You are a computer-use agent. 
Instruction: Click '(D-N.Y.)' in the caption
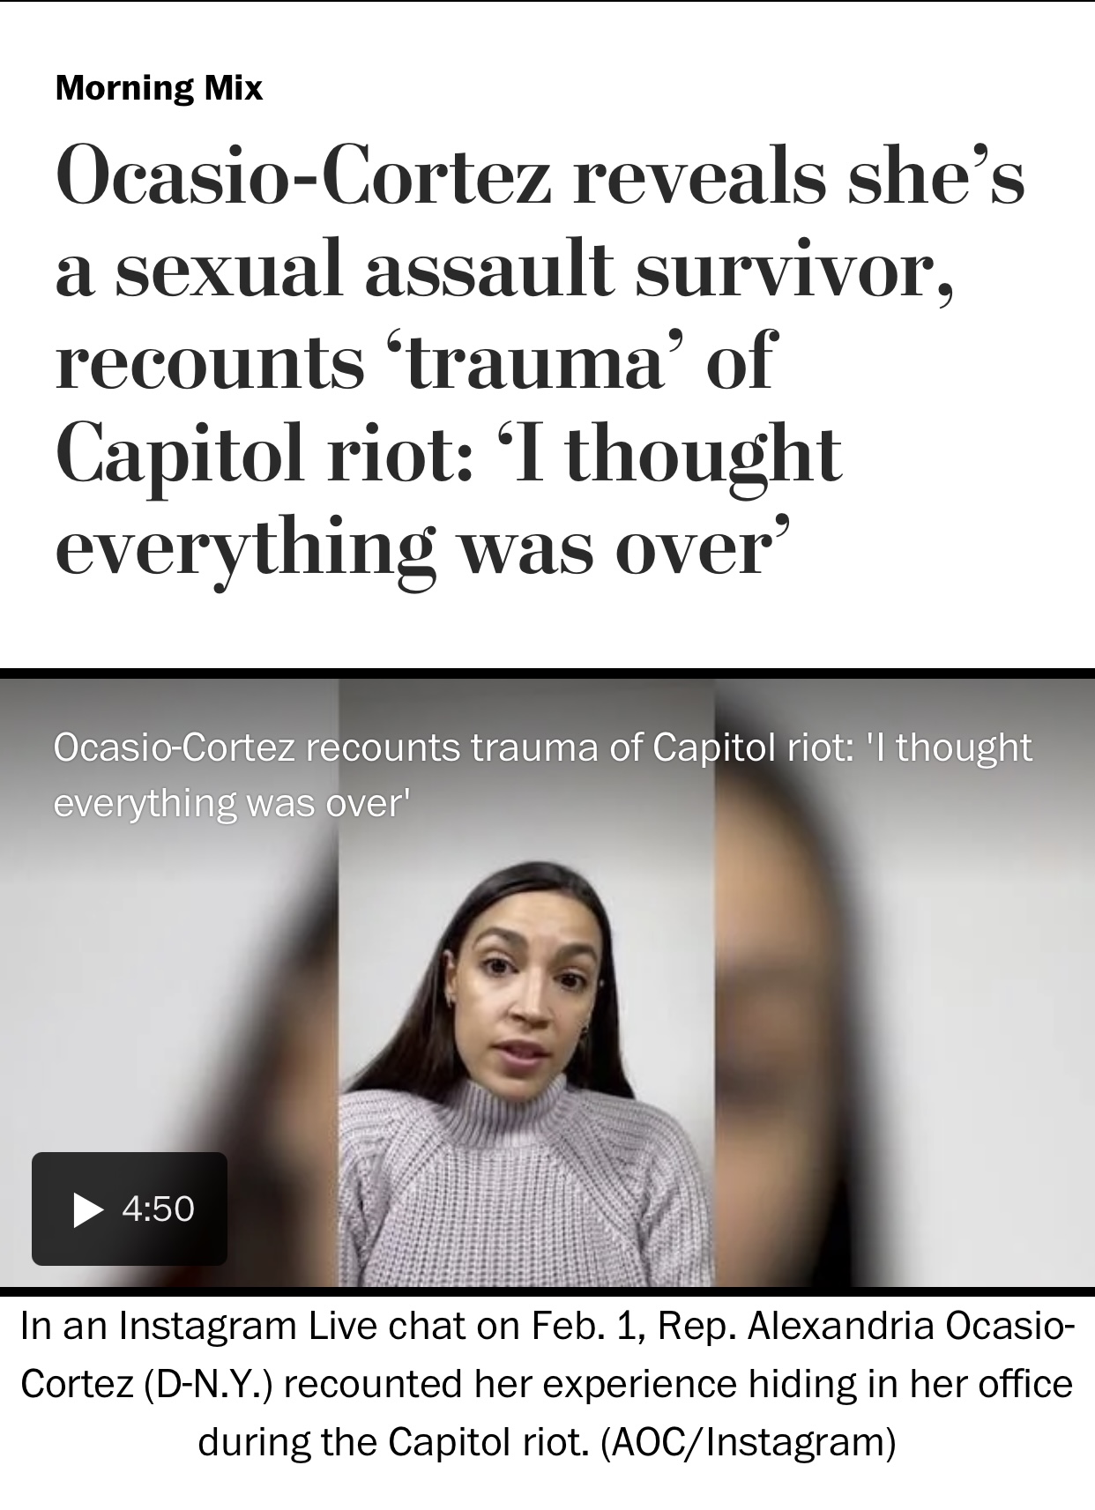pyautogui.click(x=208, y=1384)
